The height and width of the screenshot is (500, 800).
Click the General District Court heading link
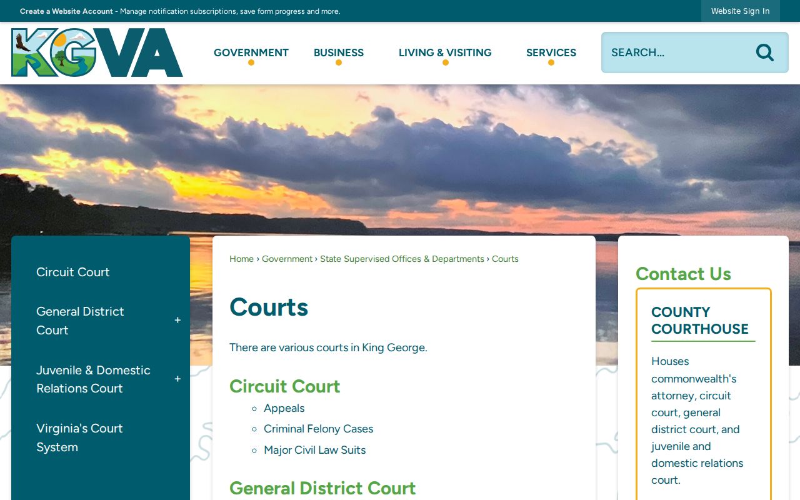(322, 488)
